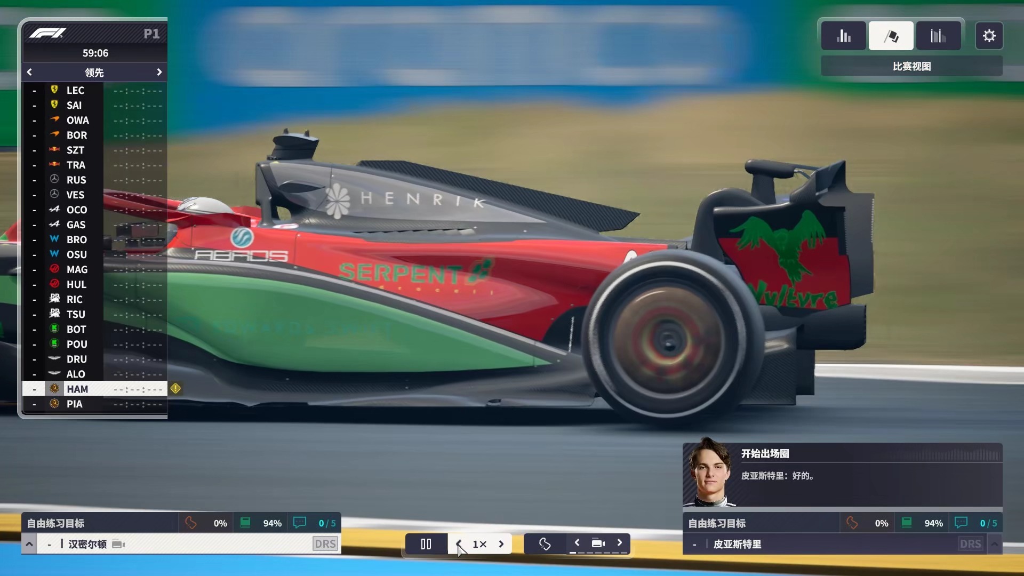This screenshot has height=576, width=1024.
Task: Open the standings chart view icon
Action: click(843, 36)
